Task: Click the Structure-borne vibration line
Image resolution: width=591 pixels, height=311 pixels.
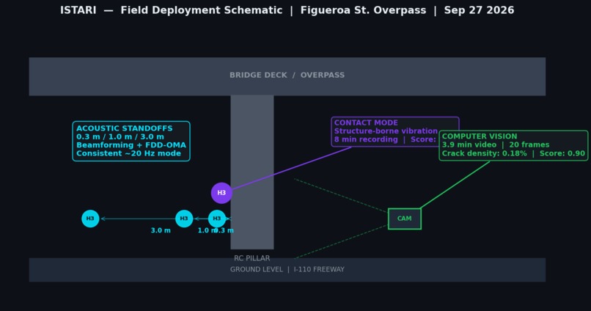Action: [x=386, y=131]
